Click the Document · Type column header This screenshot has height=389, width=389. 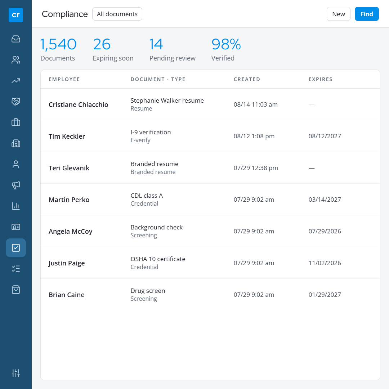click(158, 79)
